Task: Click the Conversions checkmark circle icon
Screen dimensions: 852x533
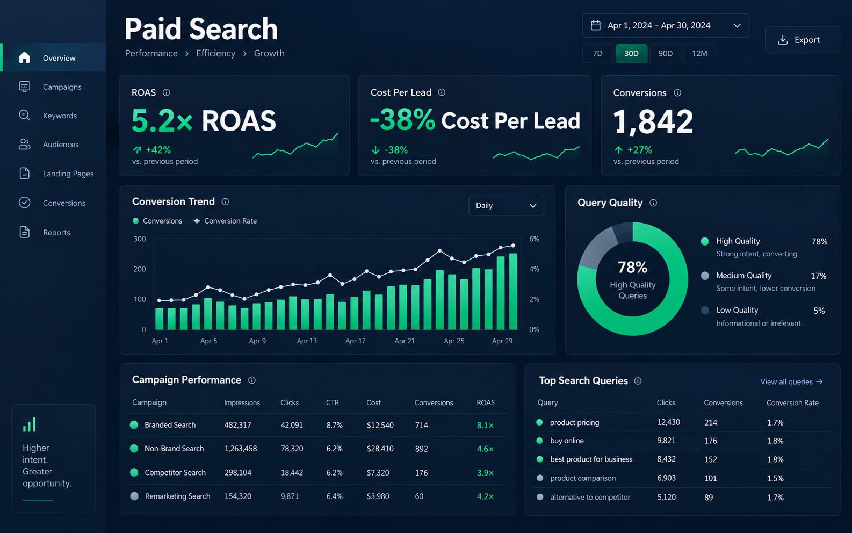Action: coord(24,203)
